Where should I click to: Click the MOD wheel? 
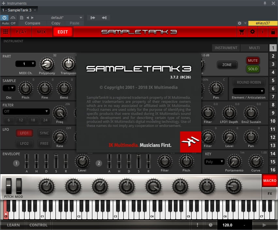tap(19, 186)
